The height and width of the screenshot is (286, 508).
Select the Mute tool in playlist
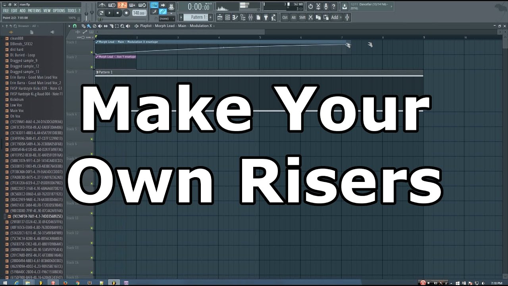100,26
